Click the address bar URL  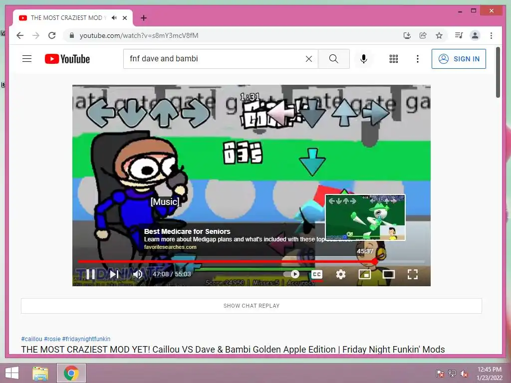pyautogui.click(x=139, y=35)
